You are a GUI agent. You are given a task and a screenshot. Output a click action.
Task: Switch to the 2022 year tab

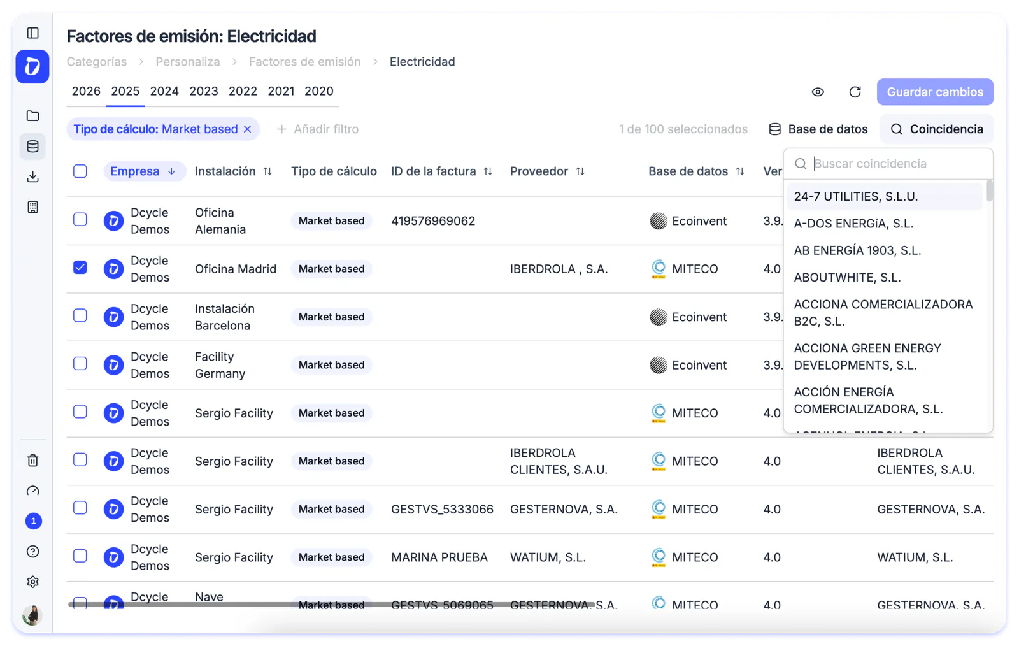243,91
